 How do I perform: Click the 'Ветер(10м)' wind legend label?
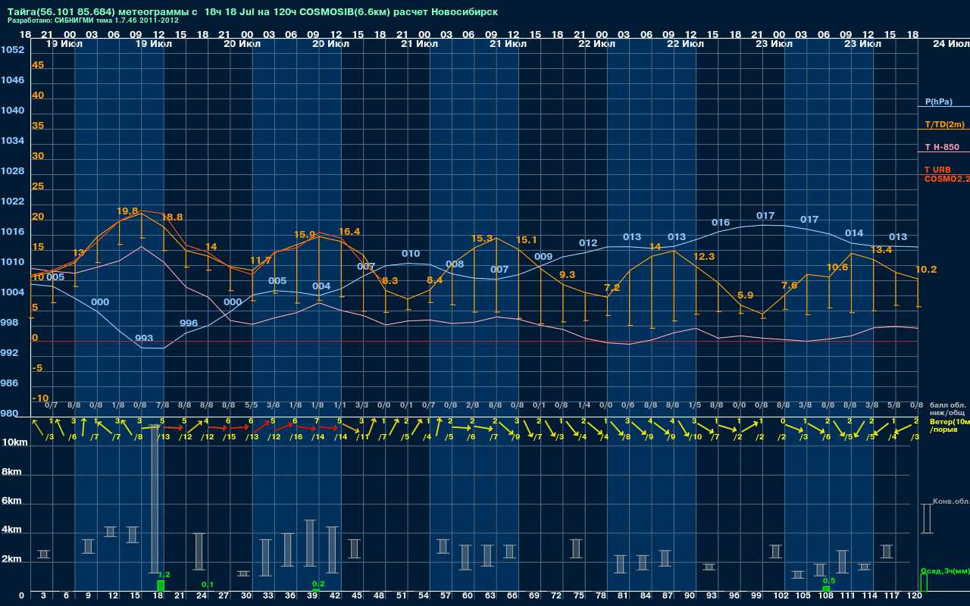950,421
